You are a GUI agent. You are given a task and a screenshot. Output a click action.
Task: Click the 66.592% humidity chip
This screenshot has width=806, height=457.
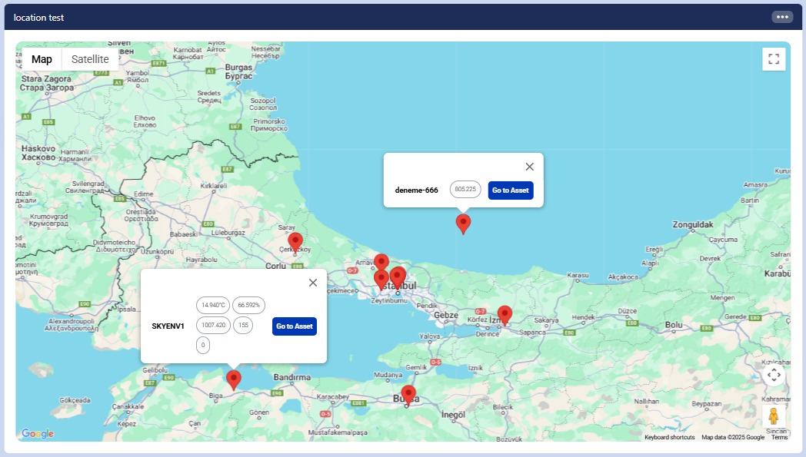[248, 305]
